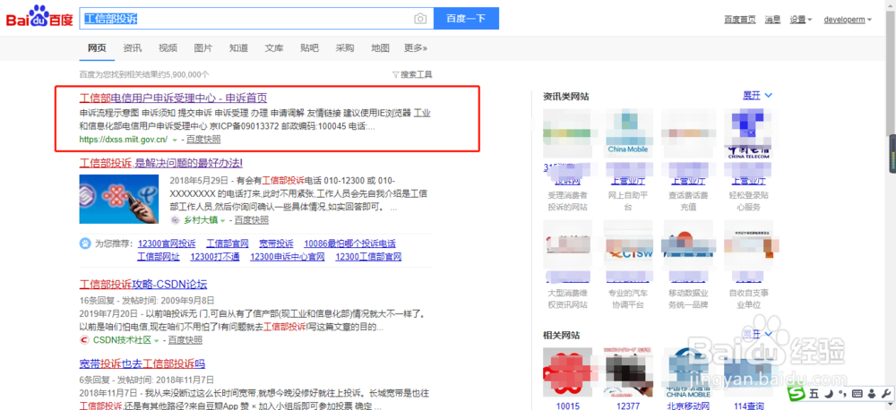Click the green side widget on right edge

click(x=892, y=154)
